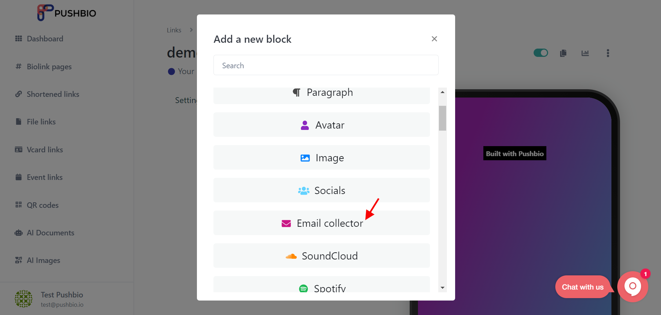Select the Socials block
The image size is (661, 315).
[322, 190]
